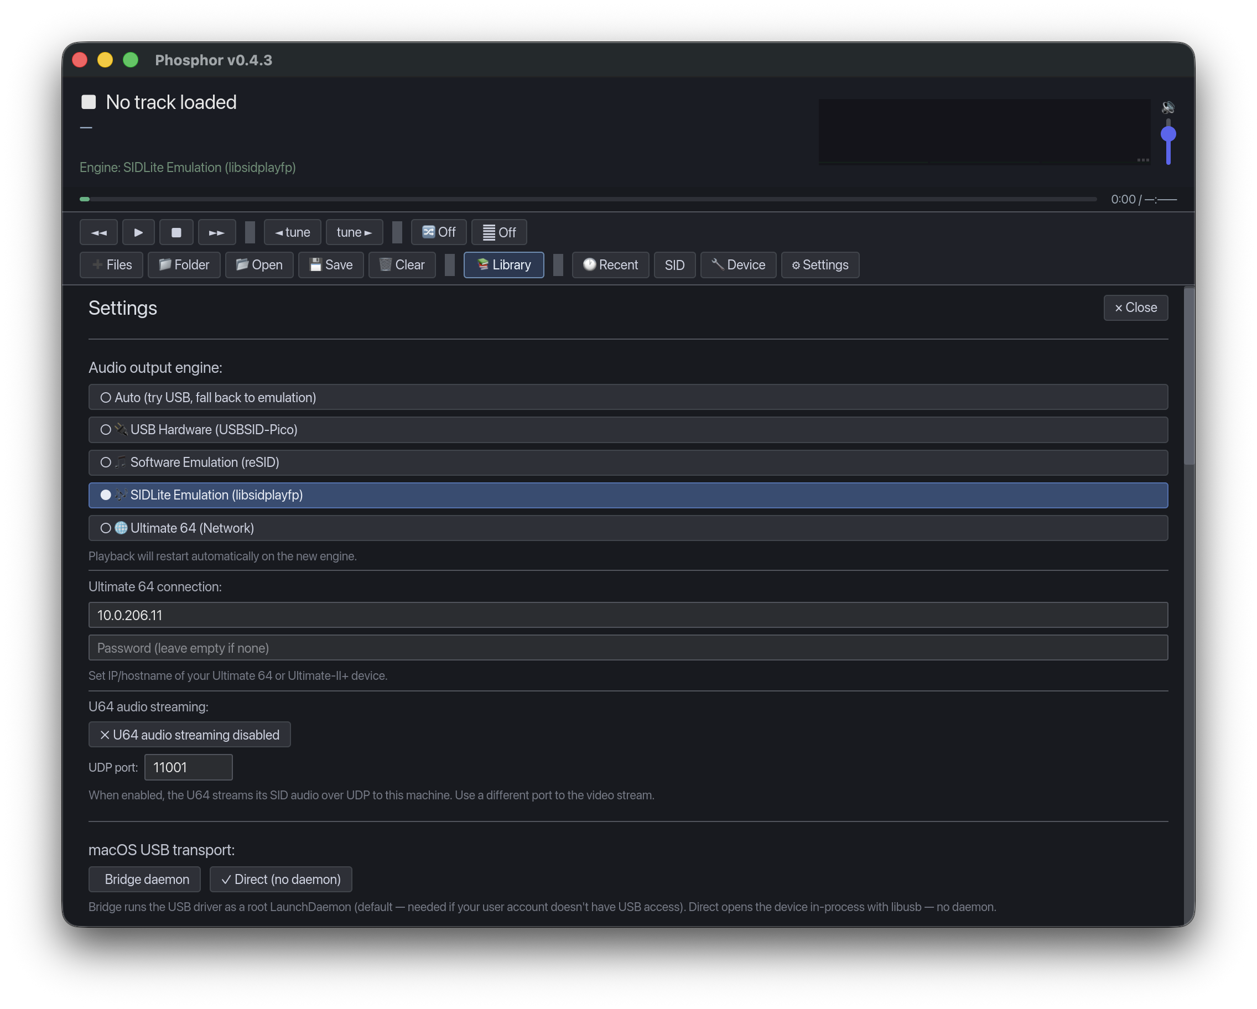Show Recent tracks
The height and width of the screenshot is (1009, 1257).
(610, 265)
